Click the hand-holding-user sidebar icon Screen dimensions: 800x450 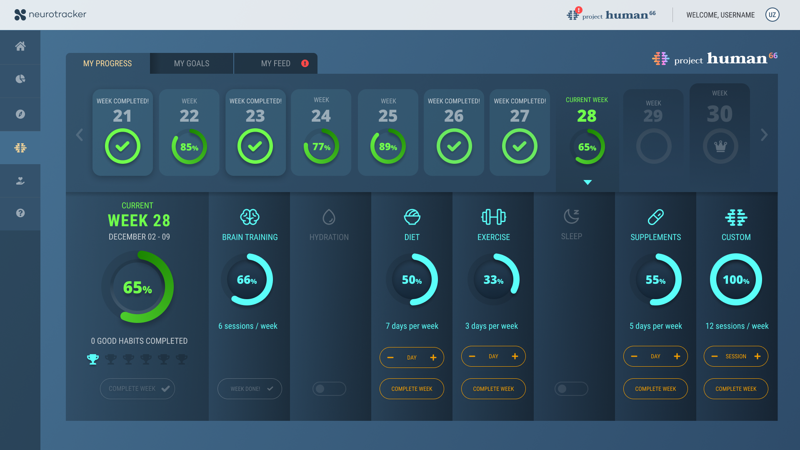20,181
